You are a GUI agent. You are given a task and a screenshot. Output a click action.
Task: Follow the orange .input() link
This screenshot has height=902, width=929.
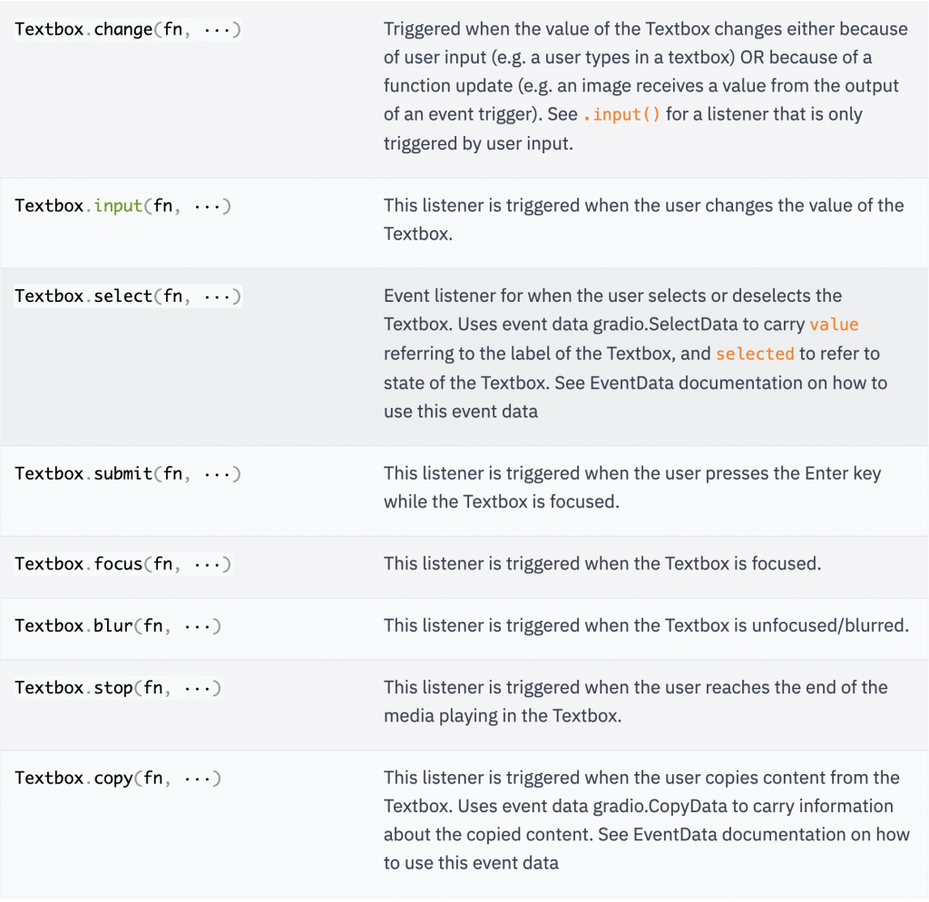click(x=621, y=114)
